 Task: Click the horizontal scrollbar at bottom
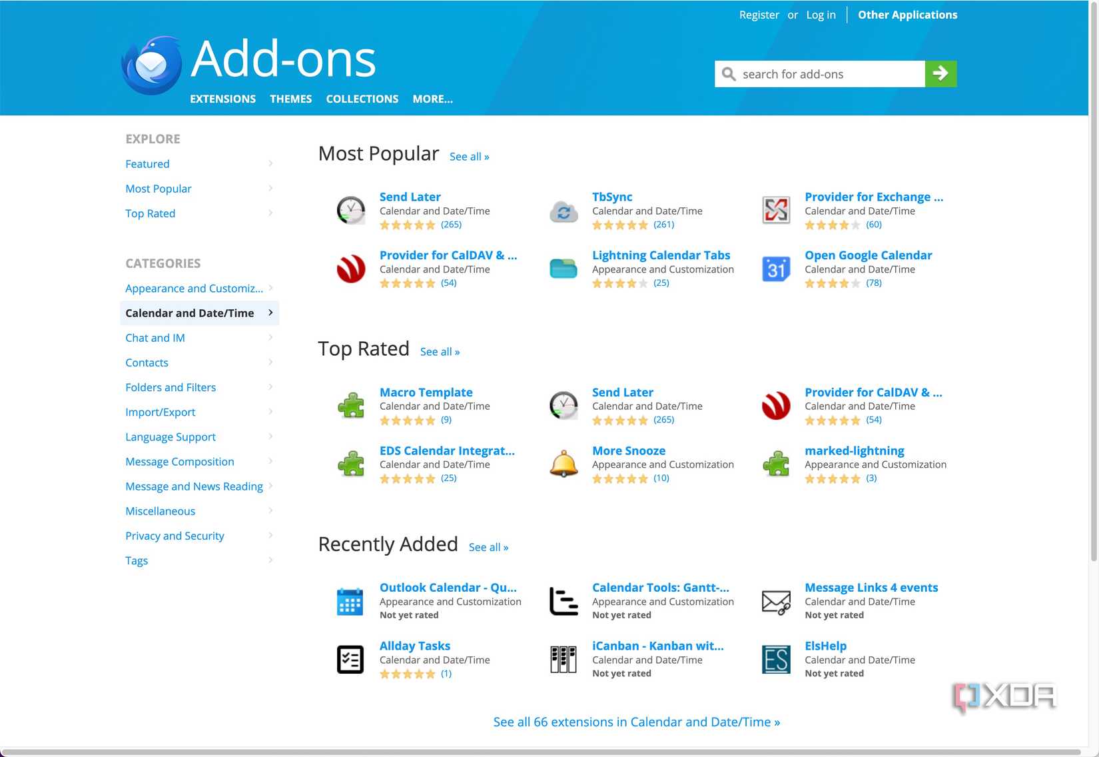click(541, 752)
